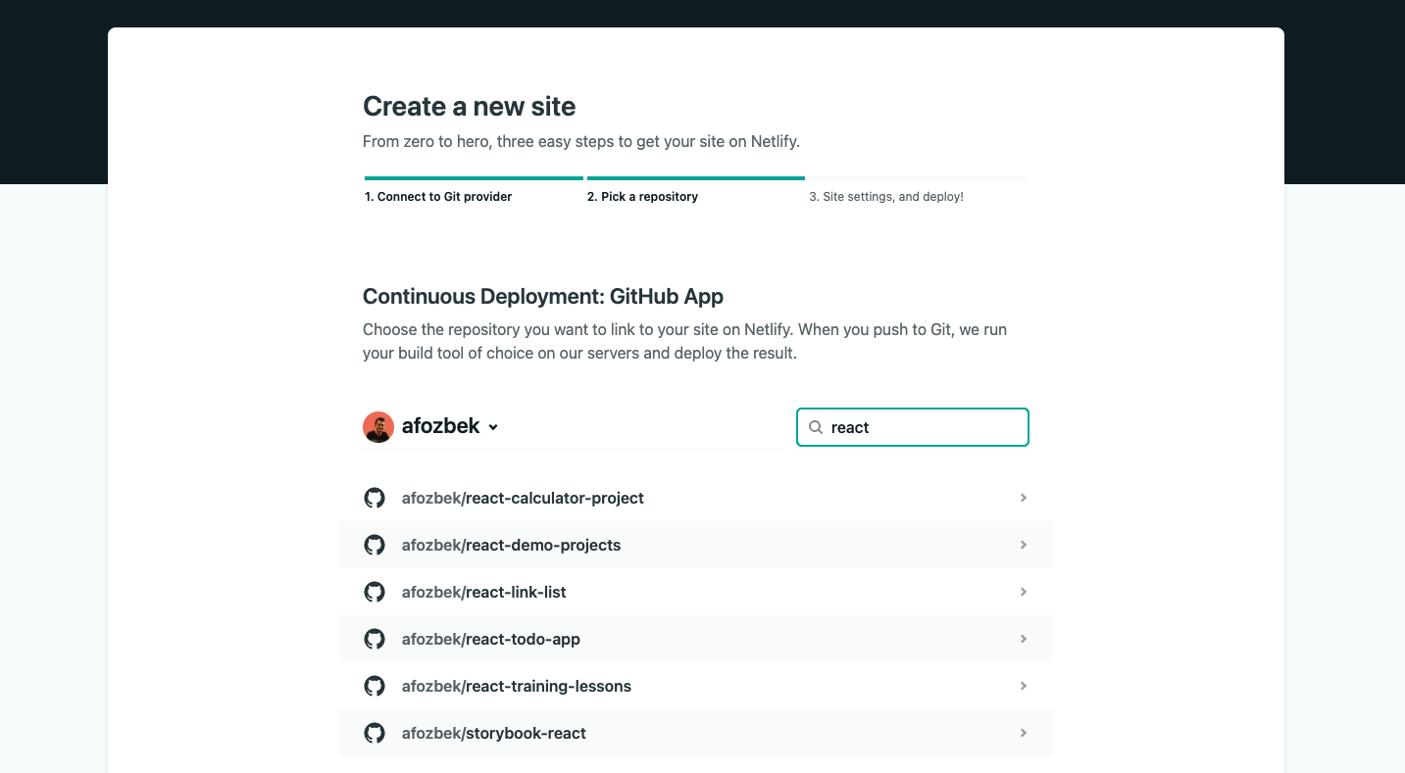
Task: Expand the storybook-react row chevron
Action: click(1023, 733)
